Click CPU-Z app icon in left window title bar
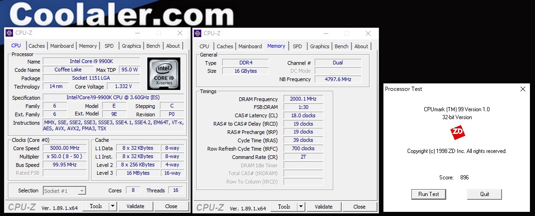The width and height of the screenshot is (535, 216). point(9,33)
